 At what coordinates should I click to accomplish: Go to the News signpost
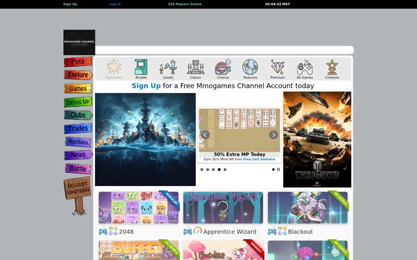coord(78,155)
